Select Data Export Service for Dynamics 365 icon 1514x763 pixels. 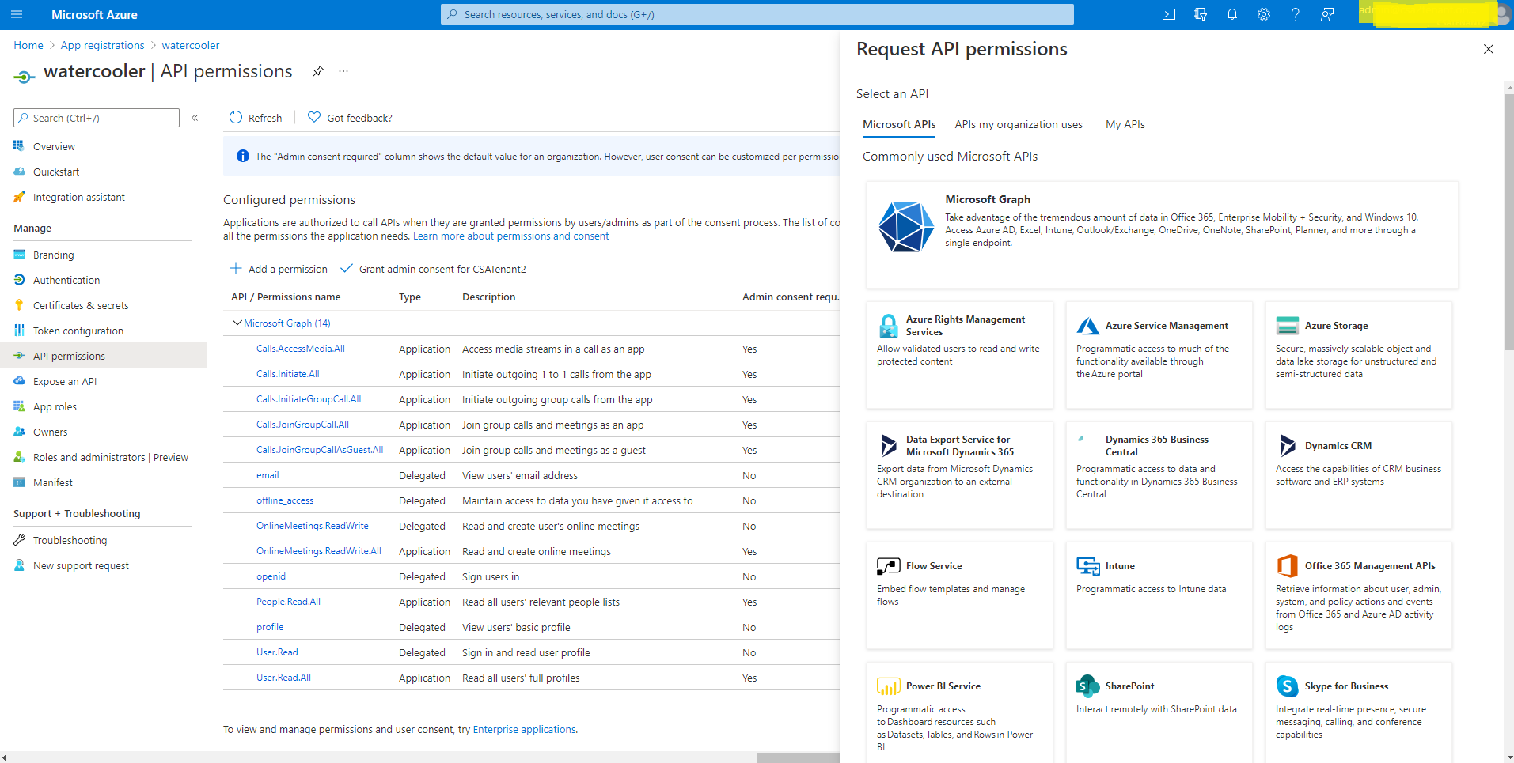pos(888,446)
